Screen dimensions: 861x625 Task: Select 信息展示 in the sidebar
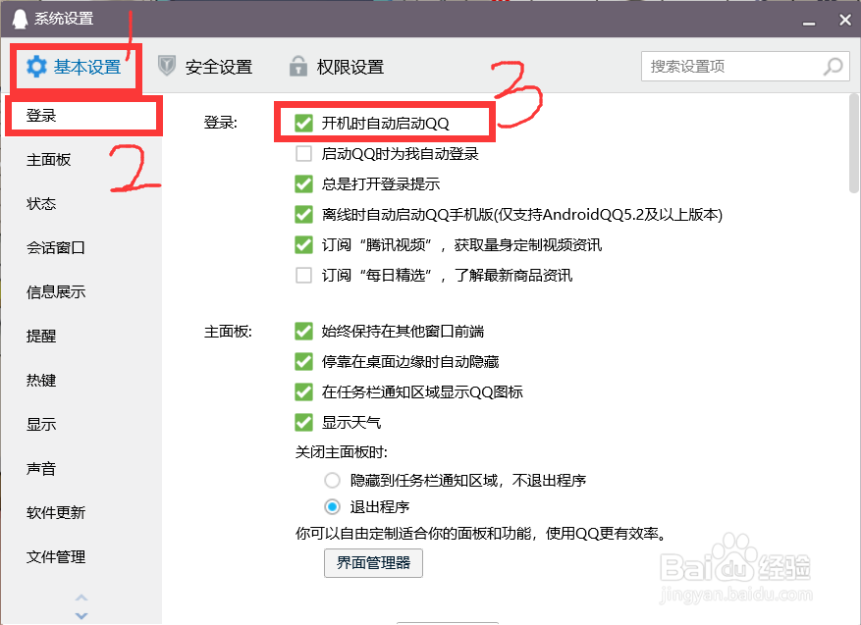tap(81, 292)
